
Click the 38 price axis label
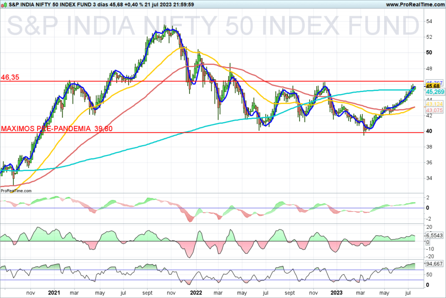429,147
